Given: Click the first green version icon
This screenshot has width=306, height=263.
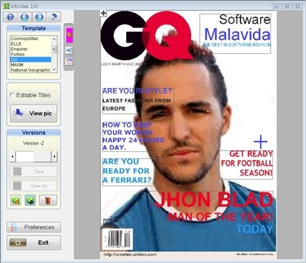Looking at the screenshot, I should tap(16, 200).
